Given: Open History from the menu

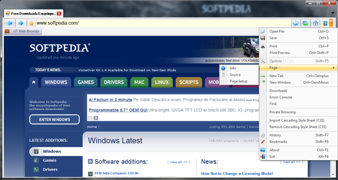Looking at the screenshot, I should (x=298, y=135).
